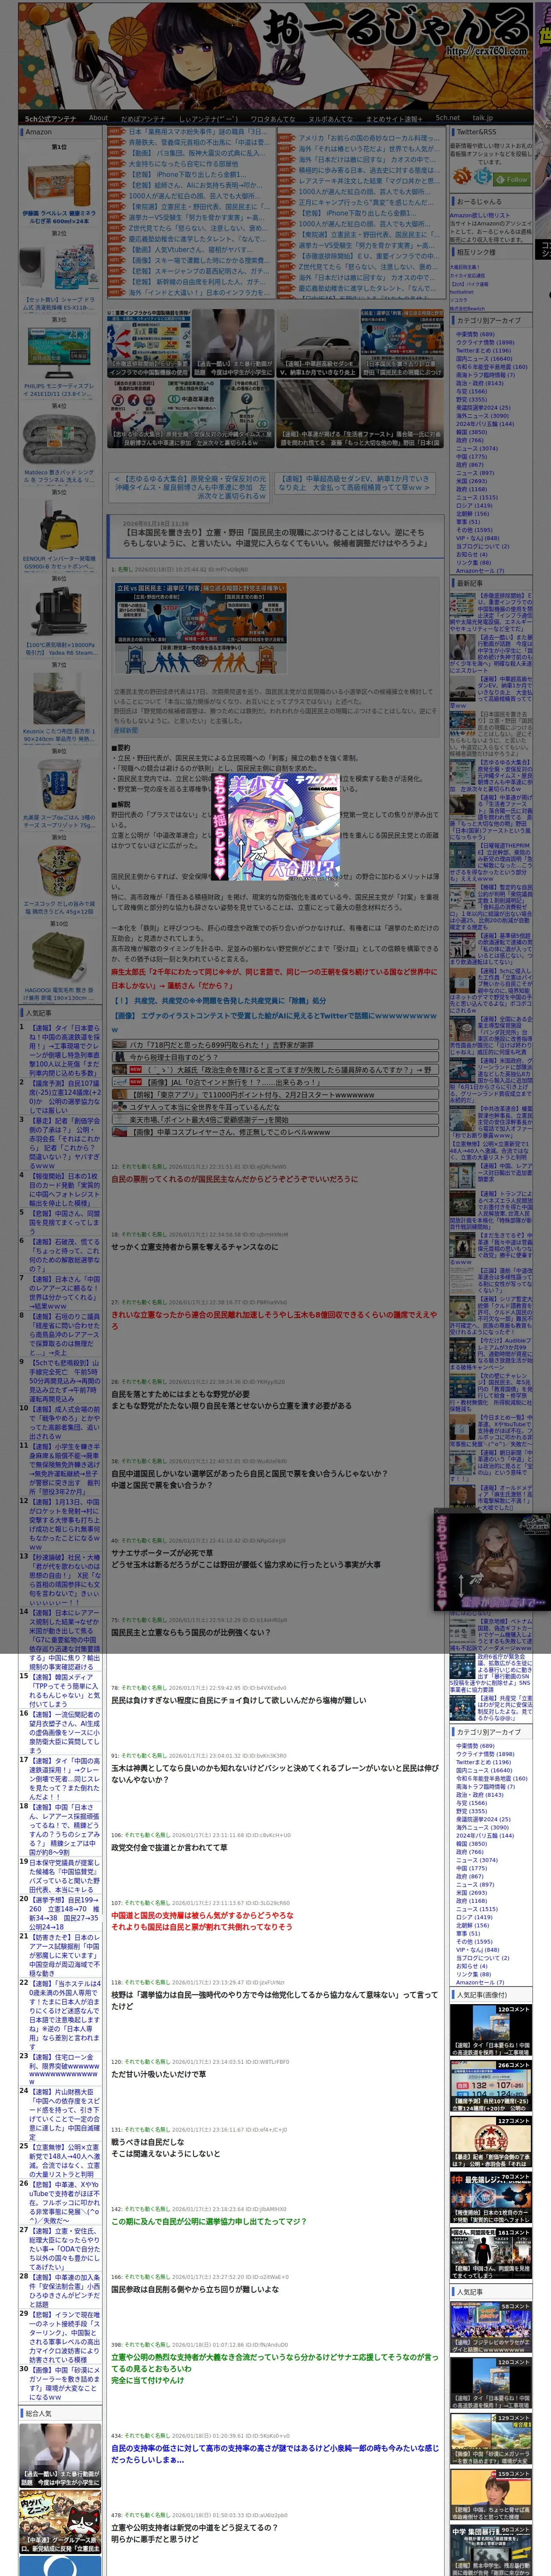Open link 【画像】エヴァのイラストコンテストで受賞した絵
Screen dimensions: 551x2576
click(x=274, y=1021)
